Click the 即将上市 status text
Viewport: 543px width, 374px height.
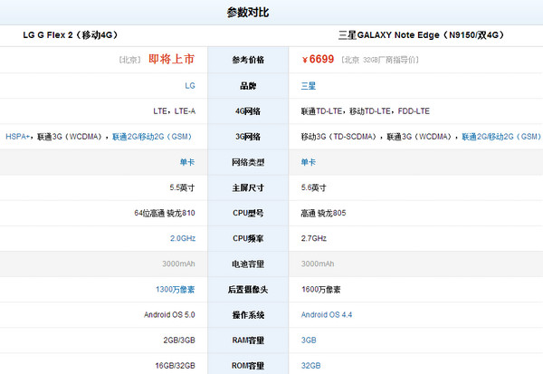pyautogui.click(x=171, y=60)
